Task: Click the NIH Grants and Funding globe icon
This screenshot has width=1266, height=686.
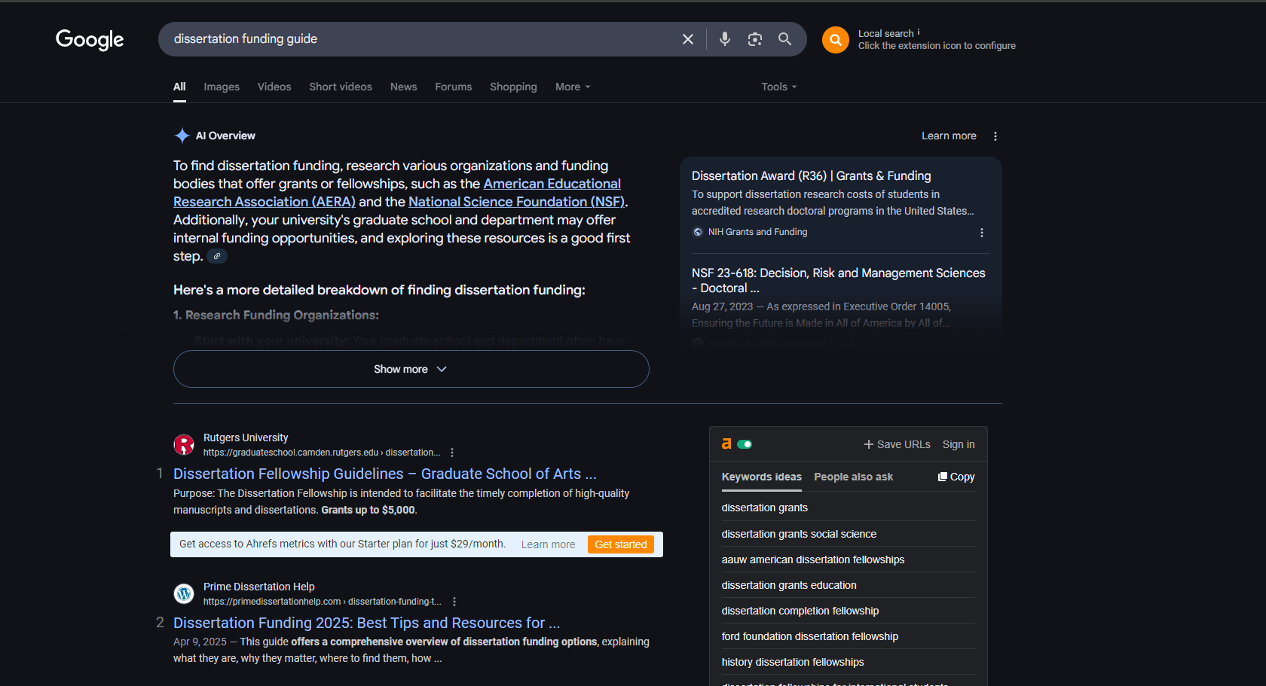Action: [x=698, y=232]
